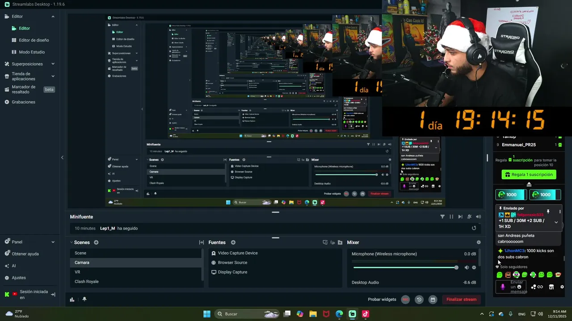Click the right 1000 kicks gift button
The width and height of the screenshot is (572, 321).
[545, 195]
